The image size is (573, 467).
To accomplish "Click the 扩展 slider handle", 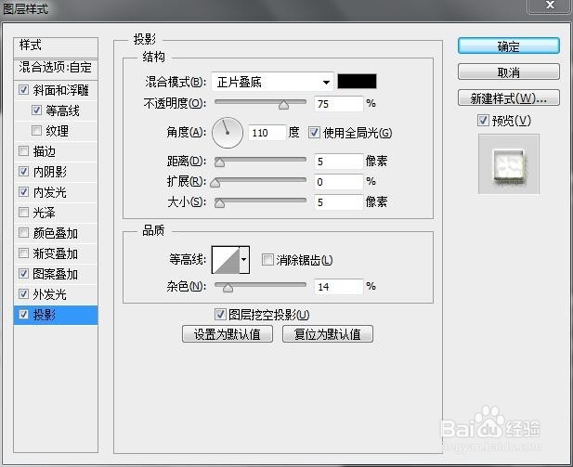I will 215,183.
